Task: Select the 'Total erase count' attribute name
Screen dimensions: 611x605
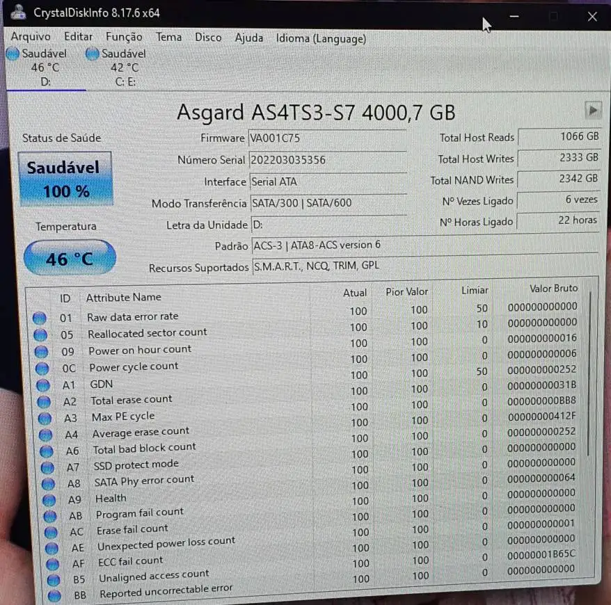Action: [x=132, y=400]
